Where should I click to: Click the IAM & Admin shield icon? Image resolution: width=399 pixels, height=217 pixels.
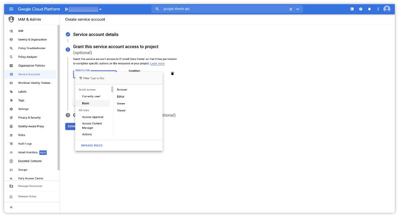(11, 19)
